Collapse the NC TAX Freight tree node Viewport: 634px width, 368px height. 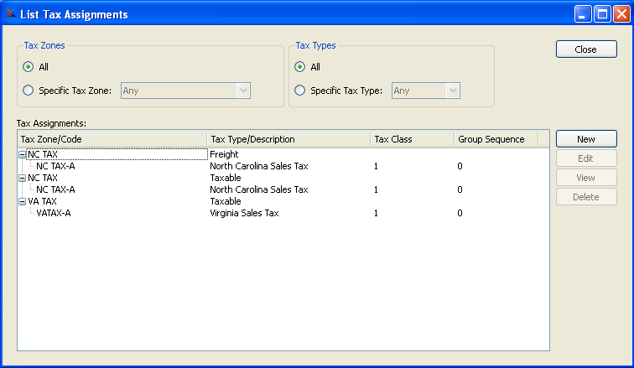click(x=23, y=154)
